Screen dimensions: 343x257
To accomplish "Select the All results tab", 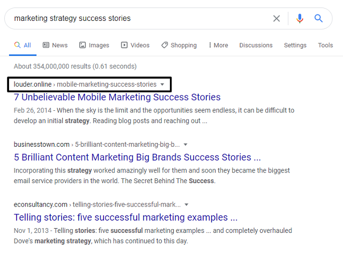I will tap(23, 46).
